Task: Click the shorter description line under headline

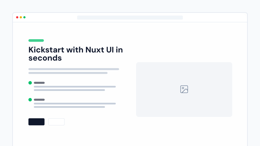Action: coord(68,73)
